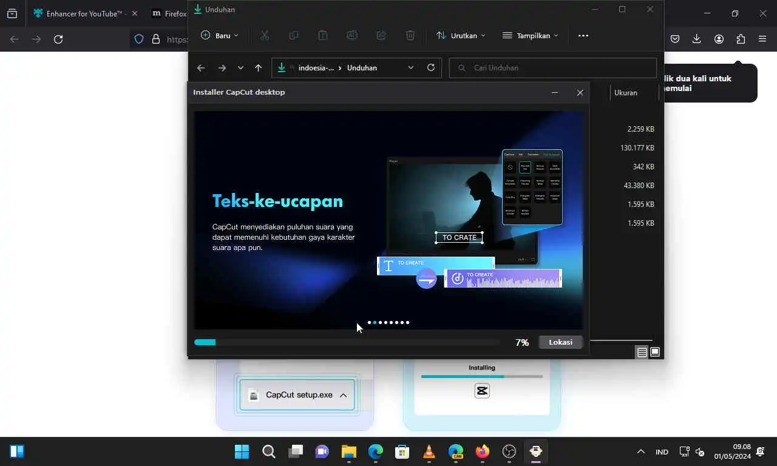Open the Firefox hamburger application menu
The image size is (777, 466).
762,39
